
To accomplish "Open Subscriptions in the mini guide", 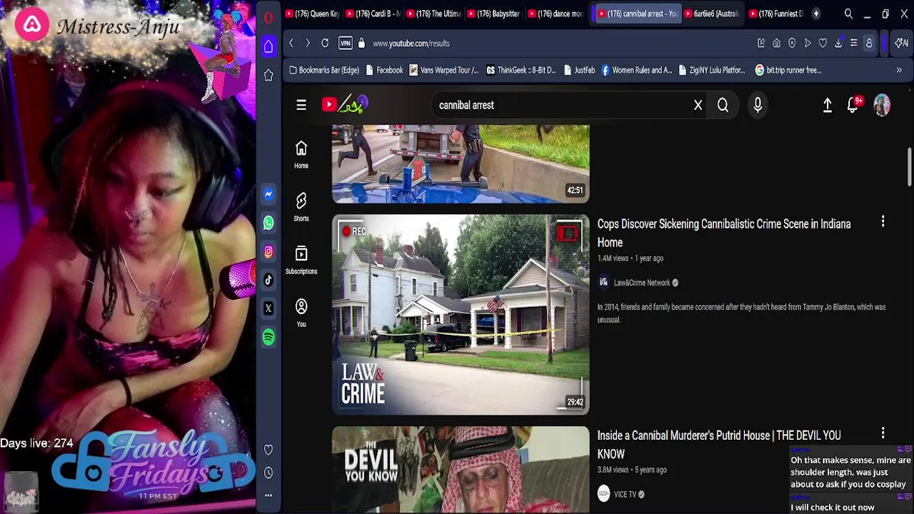I will [x=301, y=260].
